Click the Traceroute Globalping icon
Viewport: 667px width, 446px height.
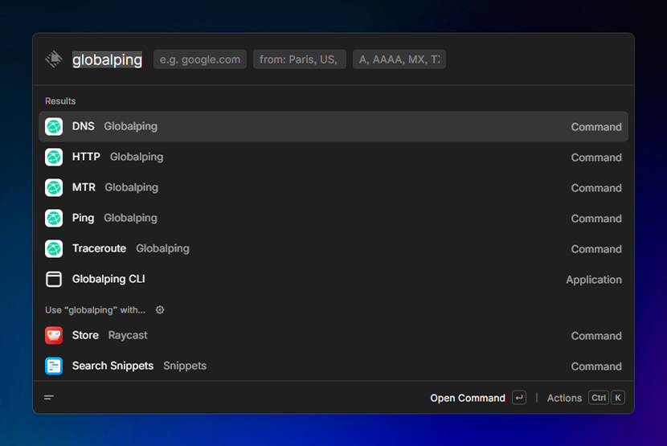point(54,249)
